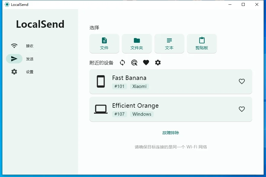
Task: Click the Xiaomi label chip
Action: pyautogui.click(x=139, y=86)
